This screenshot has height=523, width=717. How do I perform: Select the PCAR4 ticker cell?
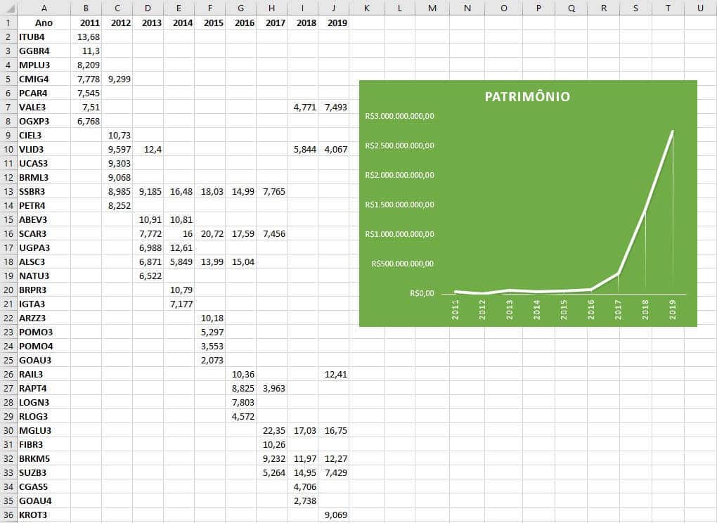[x=44, y=93]
